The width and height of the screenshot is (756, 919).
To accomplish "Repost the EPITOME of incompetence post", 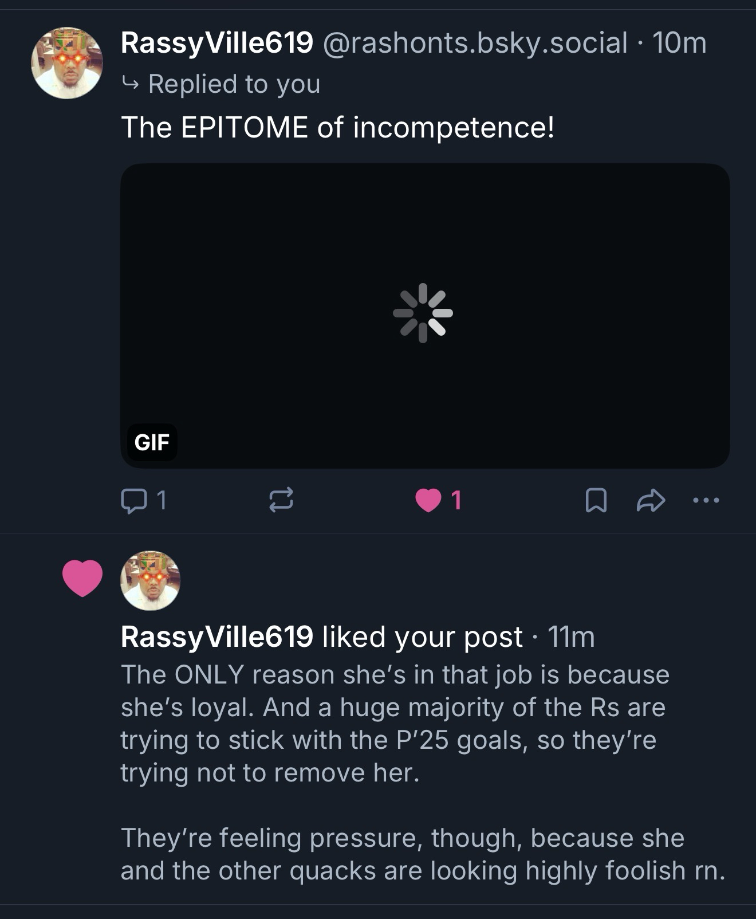I will click(281, 500).
